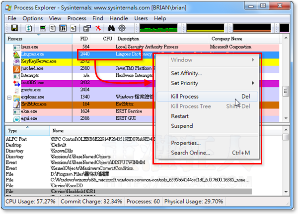Image resolution: width=298 pixels, height=214 pixels.
Task: Select the \Device\Harddisk1\DR1 file row
Action: coord(129,191)
